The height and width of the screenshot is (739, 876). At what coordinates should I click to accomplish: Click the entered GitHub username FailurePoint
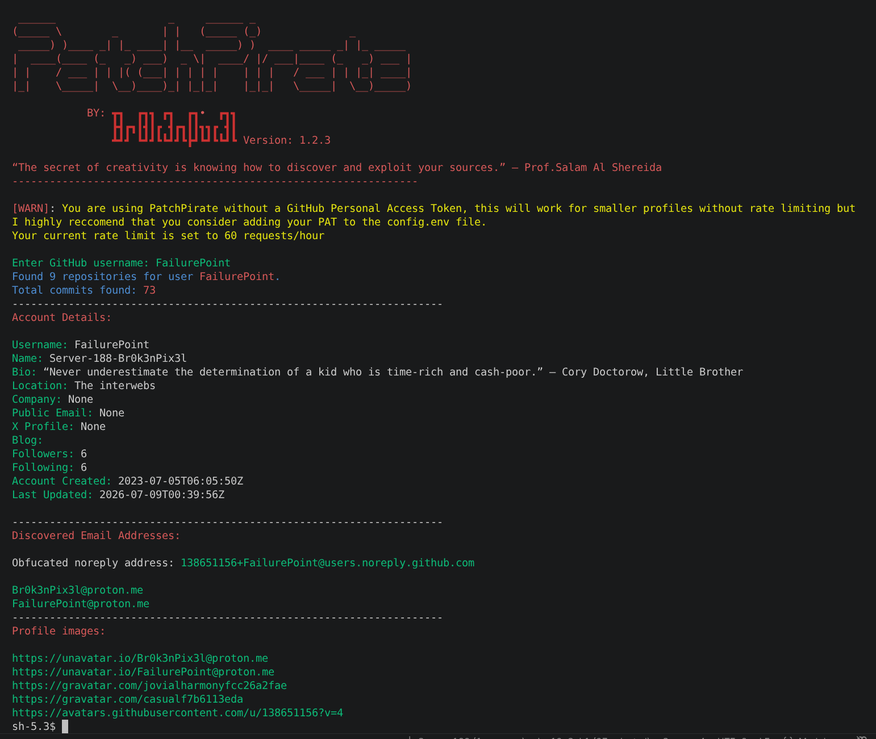(x=193, y=263)
